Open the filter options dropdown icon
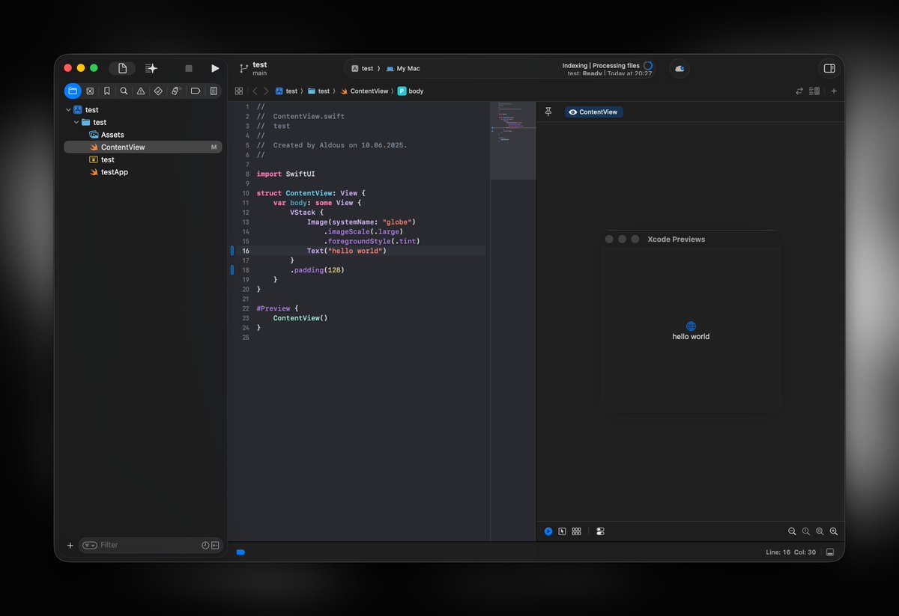The image size is (899, 616). 90,545
